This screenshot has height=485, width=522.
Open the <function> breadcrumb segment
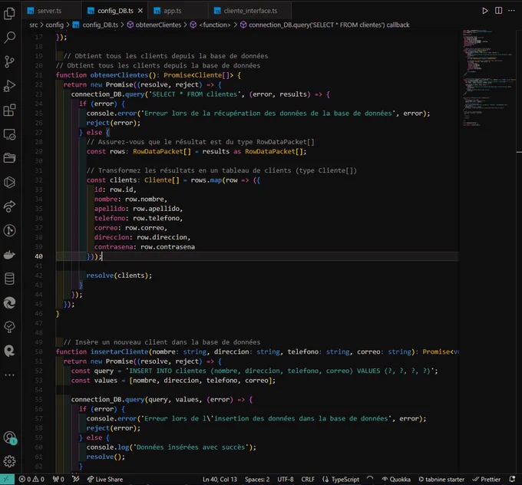coord(214,25)
